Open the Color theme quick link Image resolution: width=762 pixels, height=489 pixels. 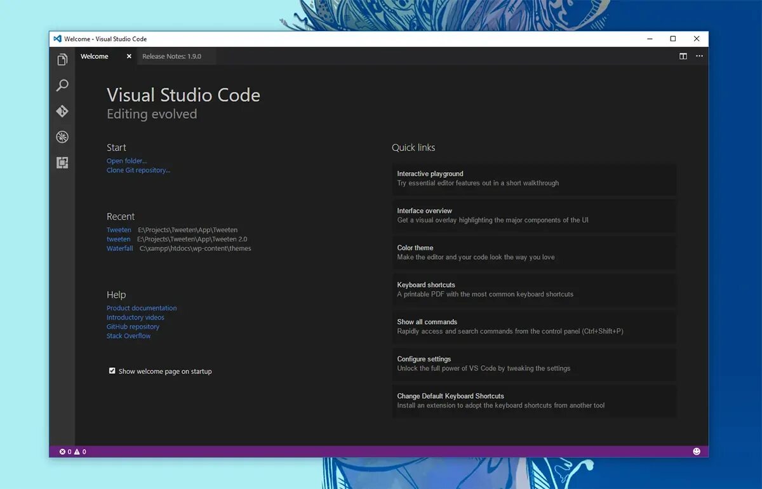coord(534,253)
